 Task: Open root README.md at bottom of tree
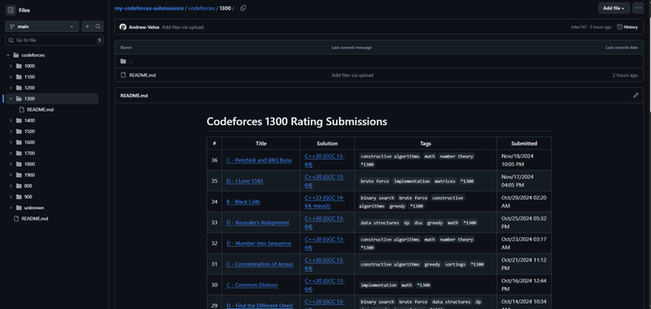pos(35,218)
